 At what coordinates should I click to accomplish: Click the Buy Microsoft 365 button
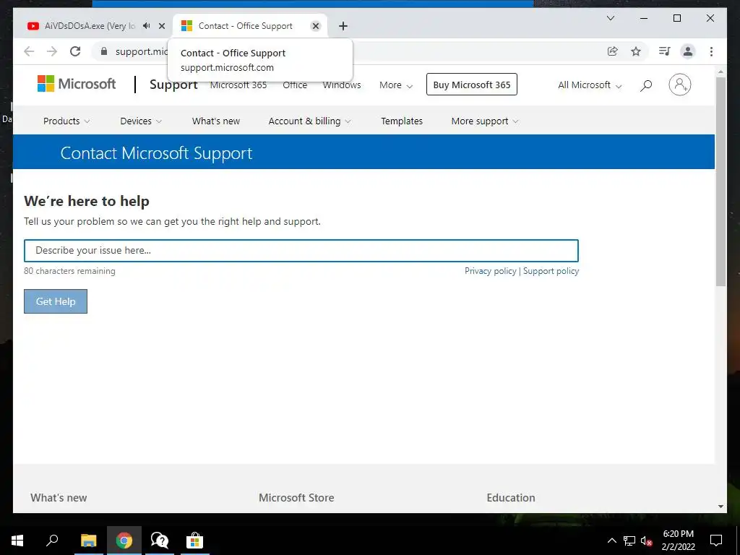pyautogui.click(x=471, y=85)
